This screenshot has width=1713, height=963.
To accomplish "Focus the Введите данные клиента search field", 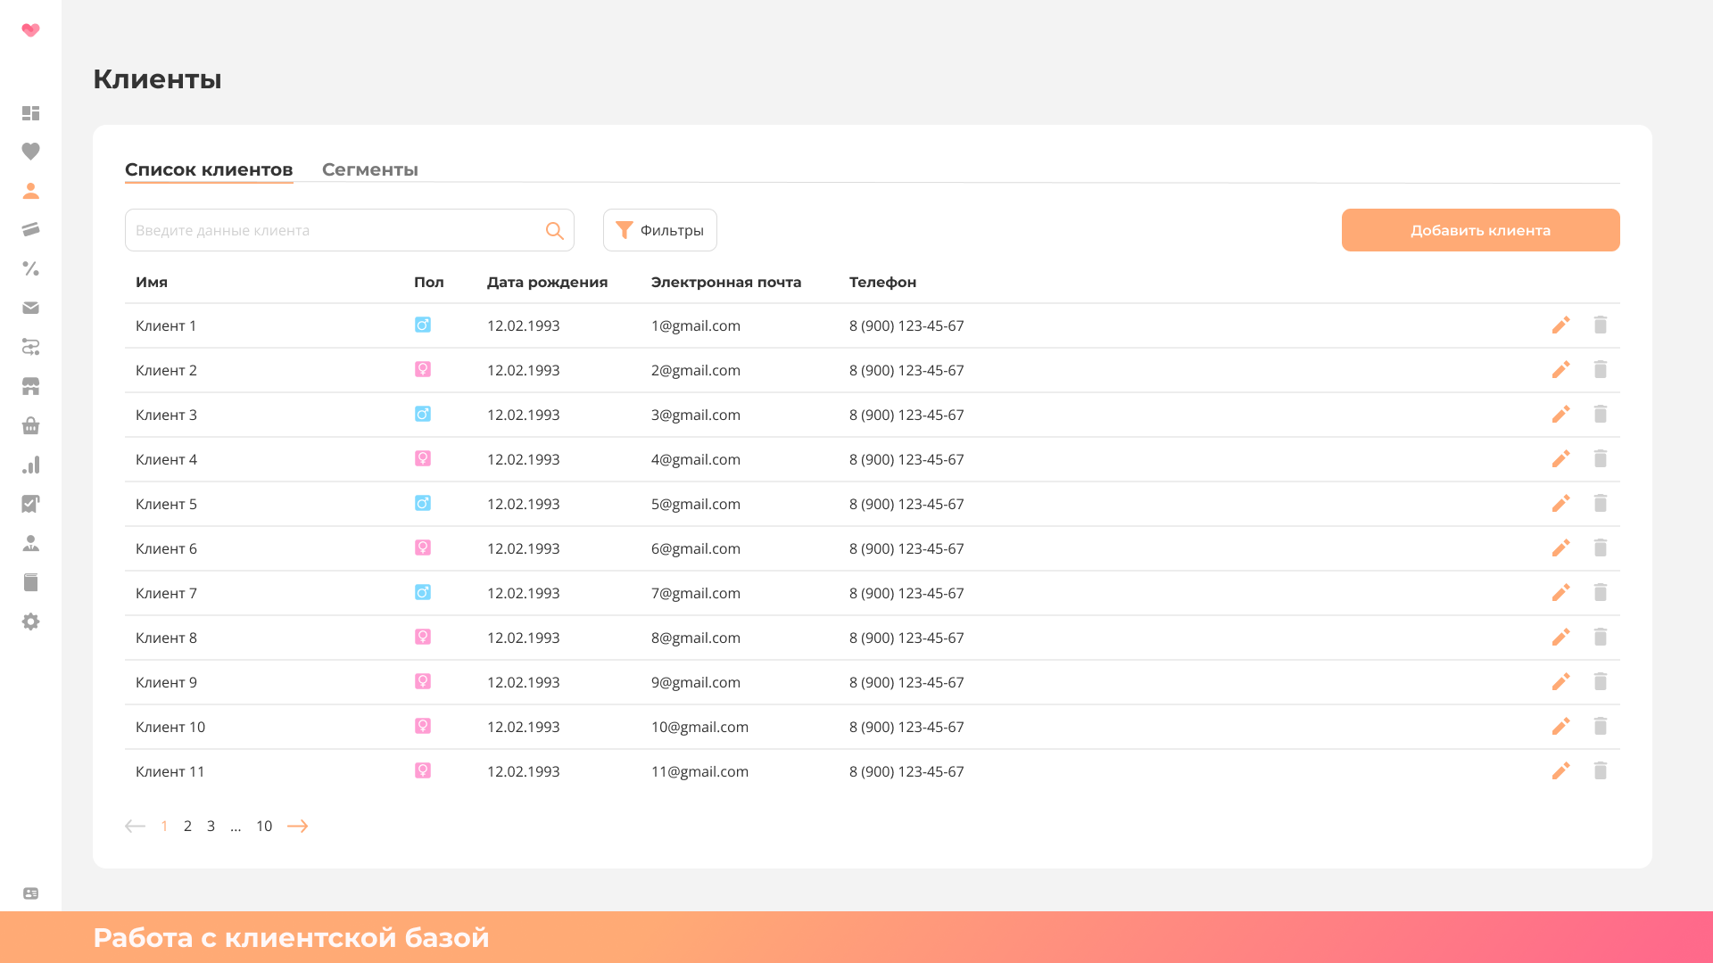I will [335, 230].
